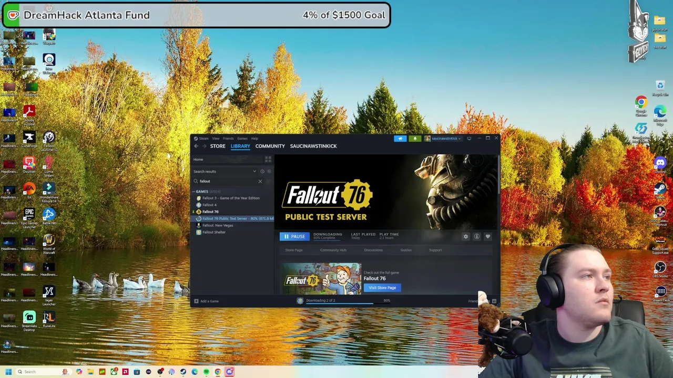Clear the fallout search text
The image size is (673, 378).
pyautogui.click(x=260, y=181)
